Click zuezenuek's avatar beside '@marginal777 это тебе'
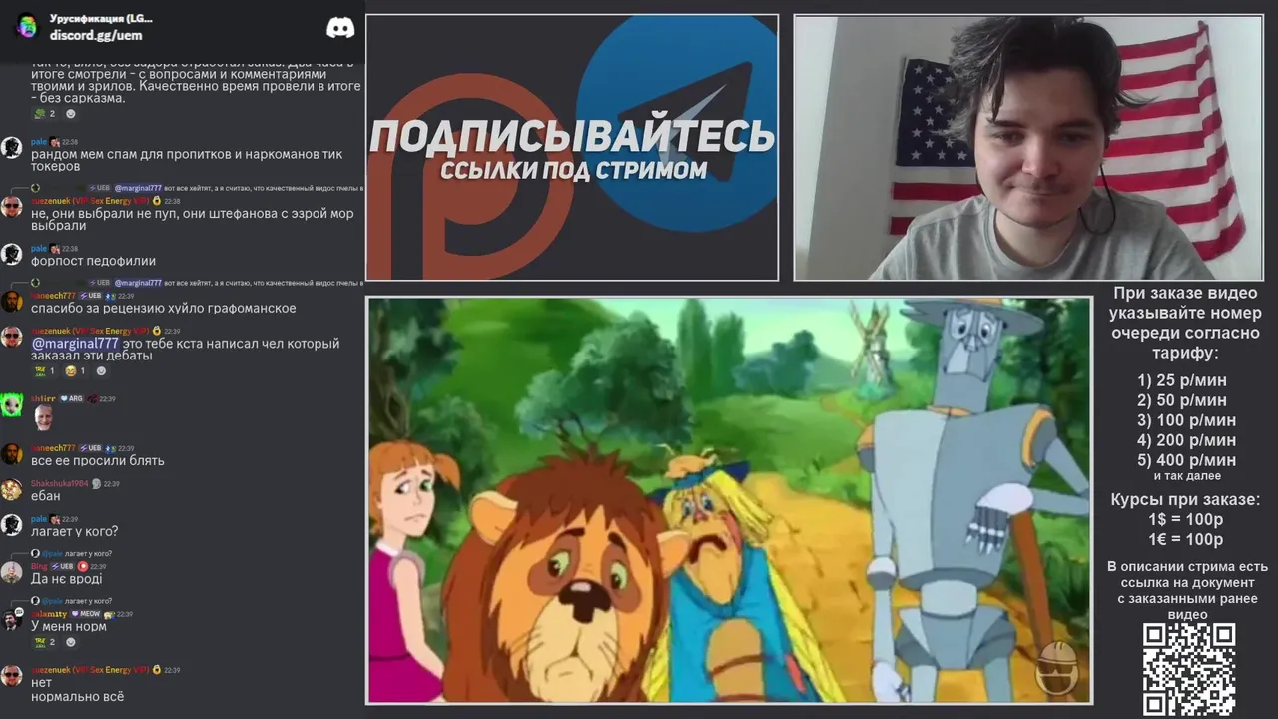The width and height of the screenshot is (1278, 719). coord(11,337)
